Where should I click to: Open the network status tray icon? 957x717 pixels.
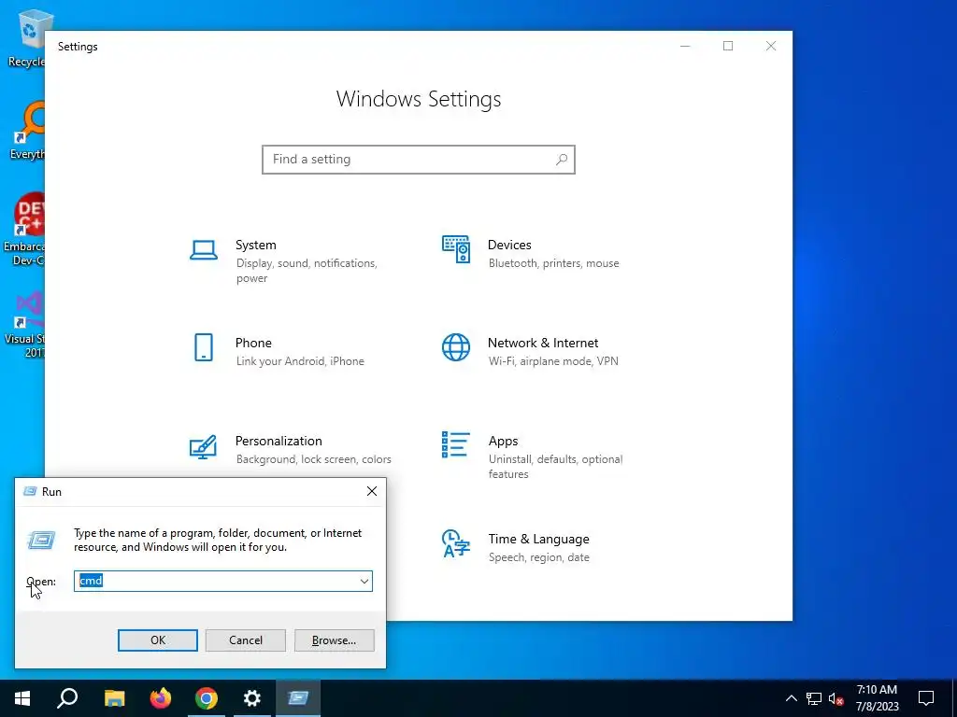click(x=814, y=698)
